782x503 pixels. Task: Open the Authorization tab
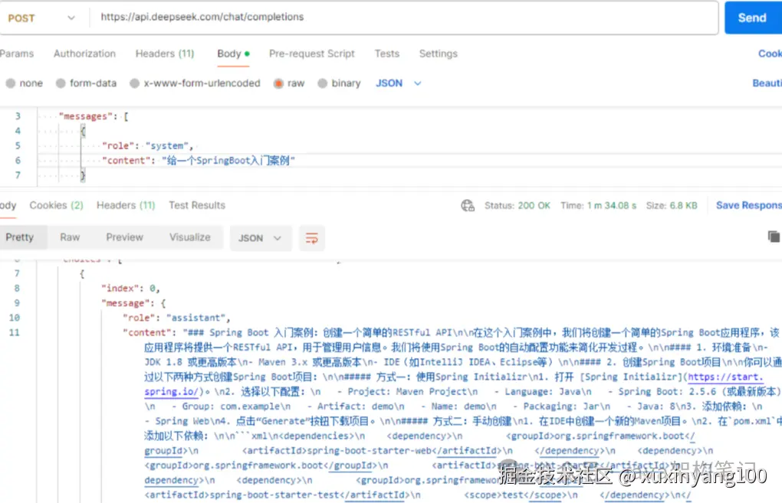click(x=85, y=54)
